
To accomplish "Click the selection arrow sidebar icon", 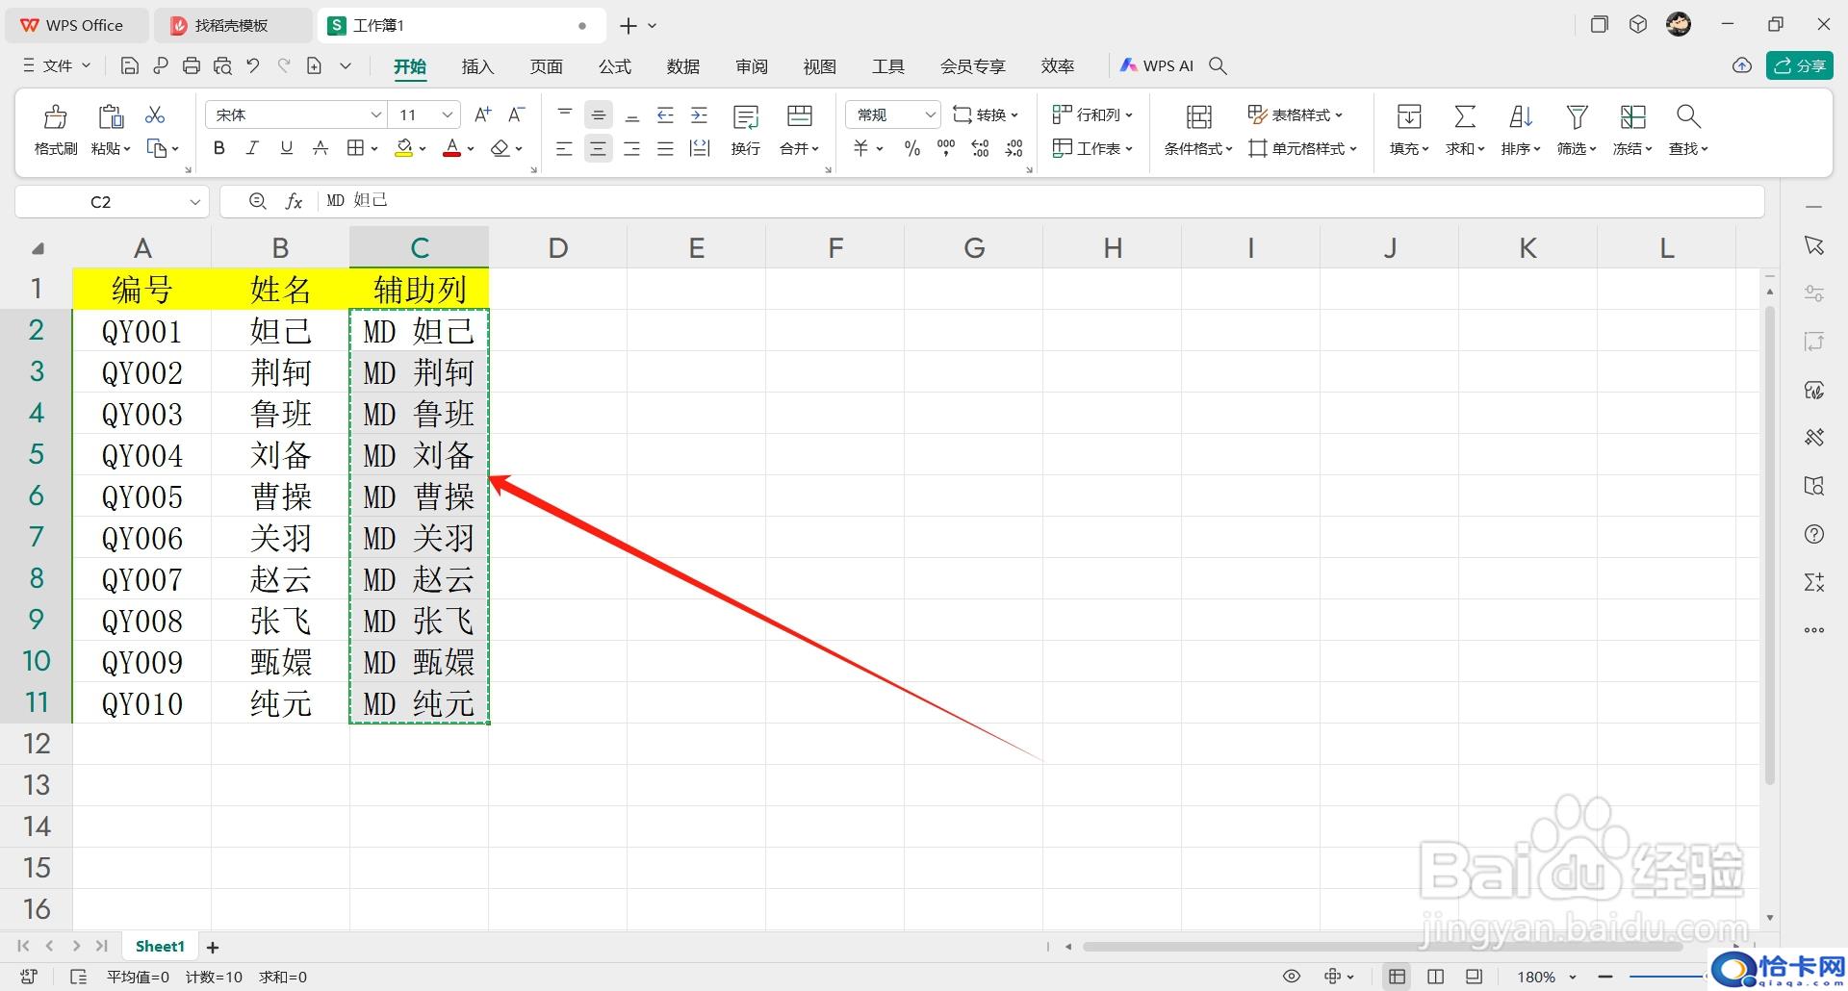I will (x=1814, y=245).
